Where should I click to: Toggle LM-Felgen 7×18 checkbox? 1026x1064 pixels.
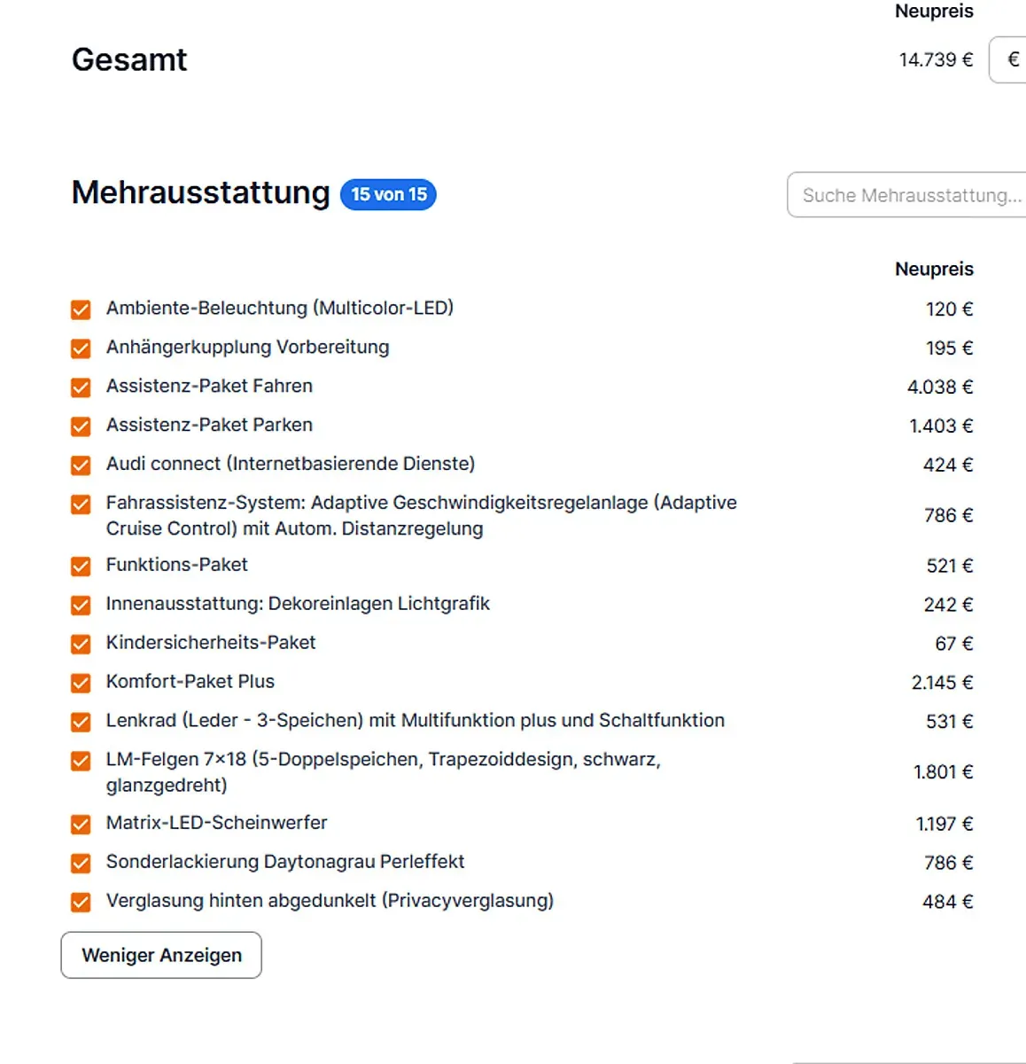[81, 762]
